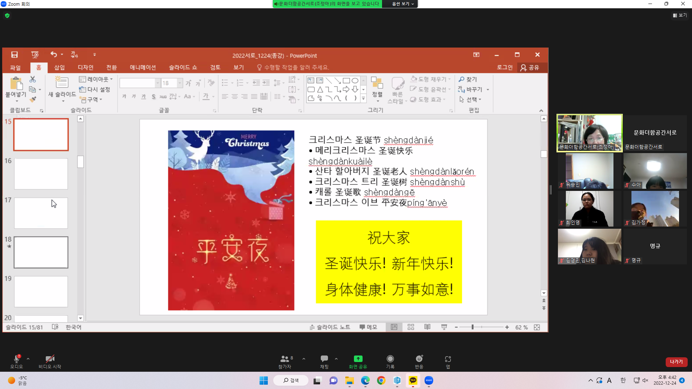Toggle center text alignment

click(x=235, y=96)
